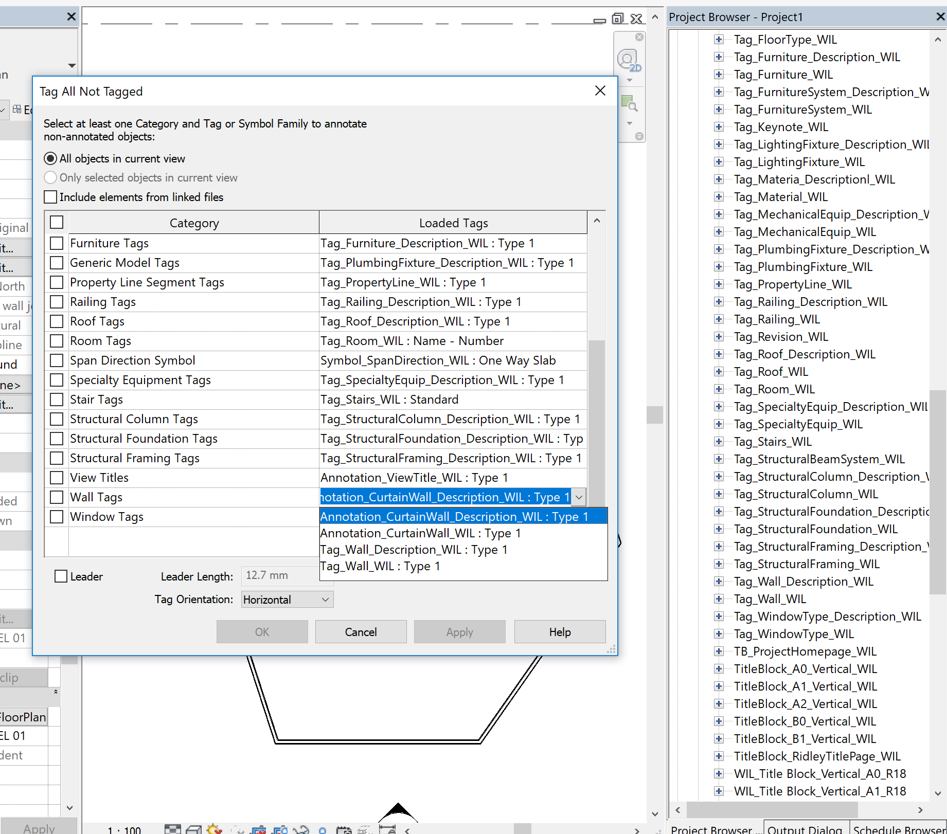The image size is (947, 834).
Task: Restore down the drawing view window
Action: pos(618,19)
